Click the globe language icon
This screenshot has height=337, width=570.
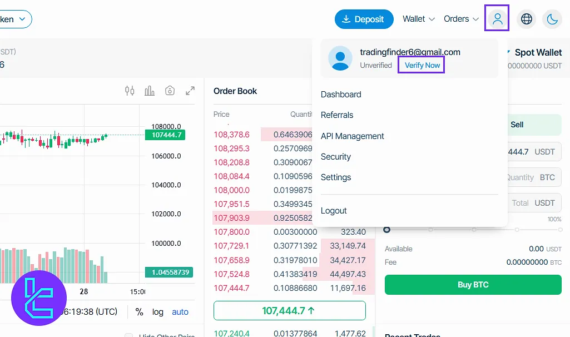pyautogui.click(x=526, y=19)
